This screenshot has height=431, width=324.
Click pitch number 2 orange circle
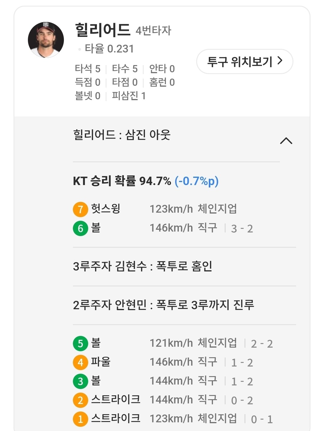[80, 400]
